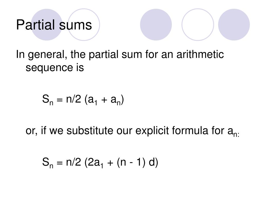Click the '(n - 1)' part of the second formula

131,162
